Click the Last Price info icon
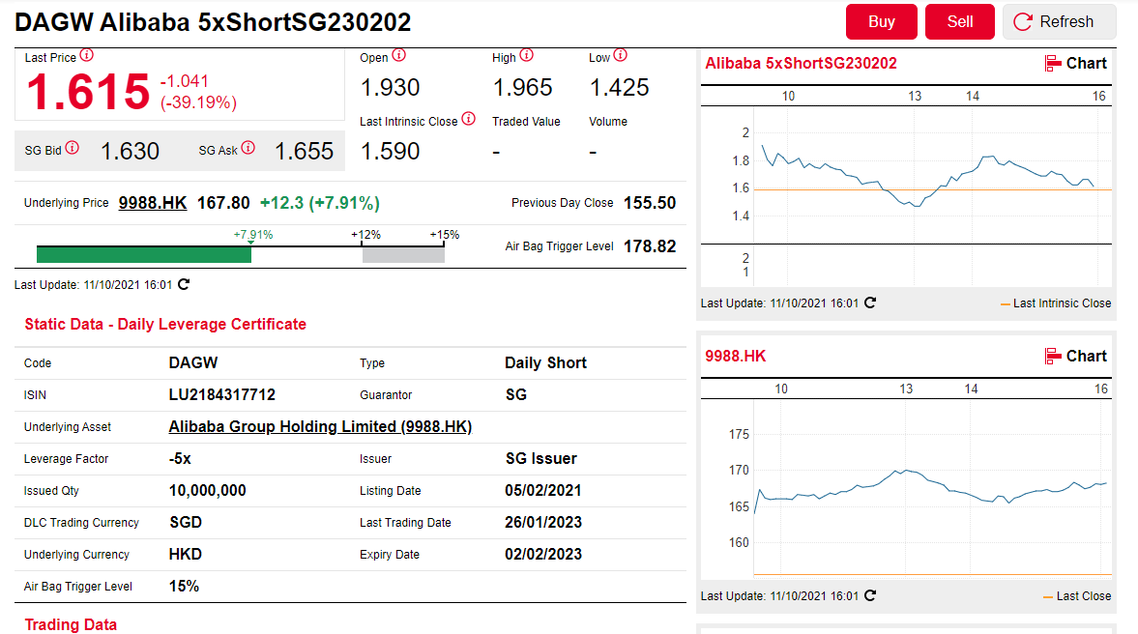1138x634 pixels. (86, 55)
